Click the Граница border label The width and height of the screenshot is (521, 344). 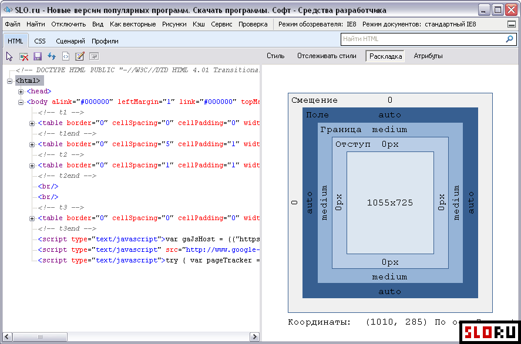(341, 130)
